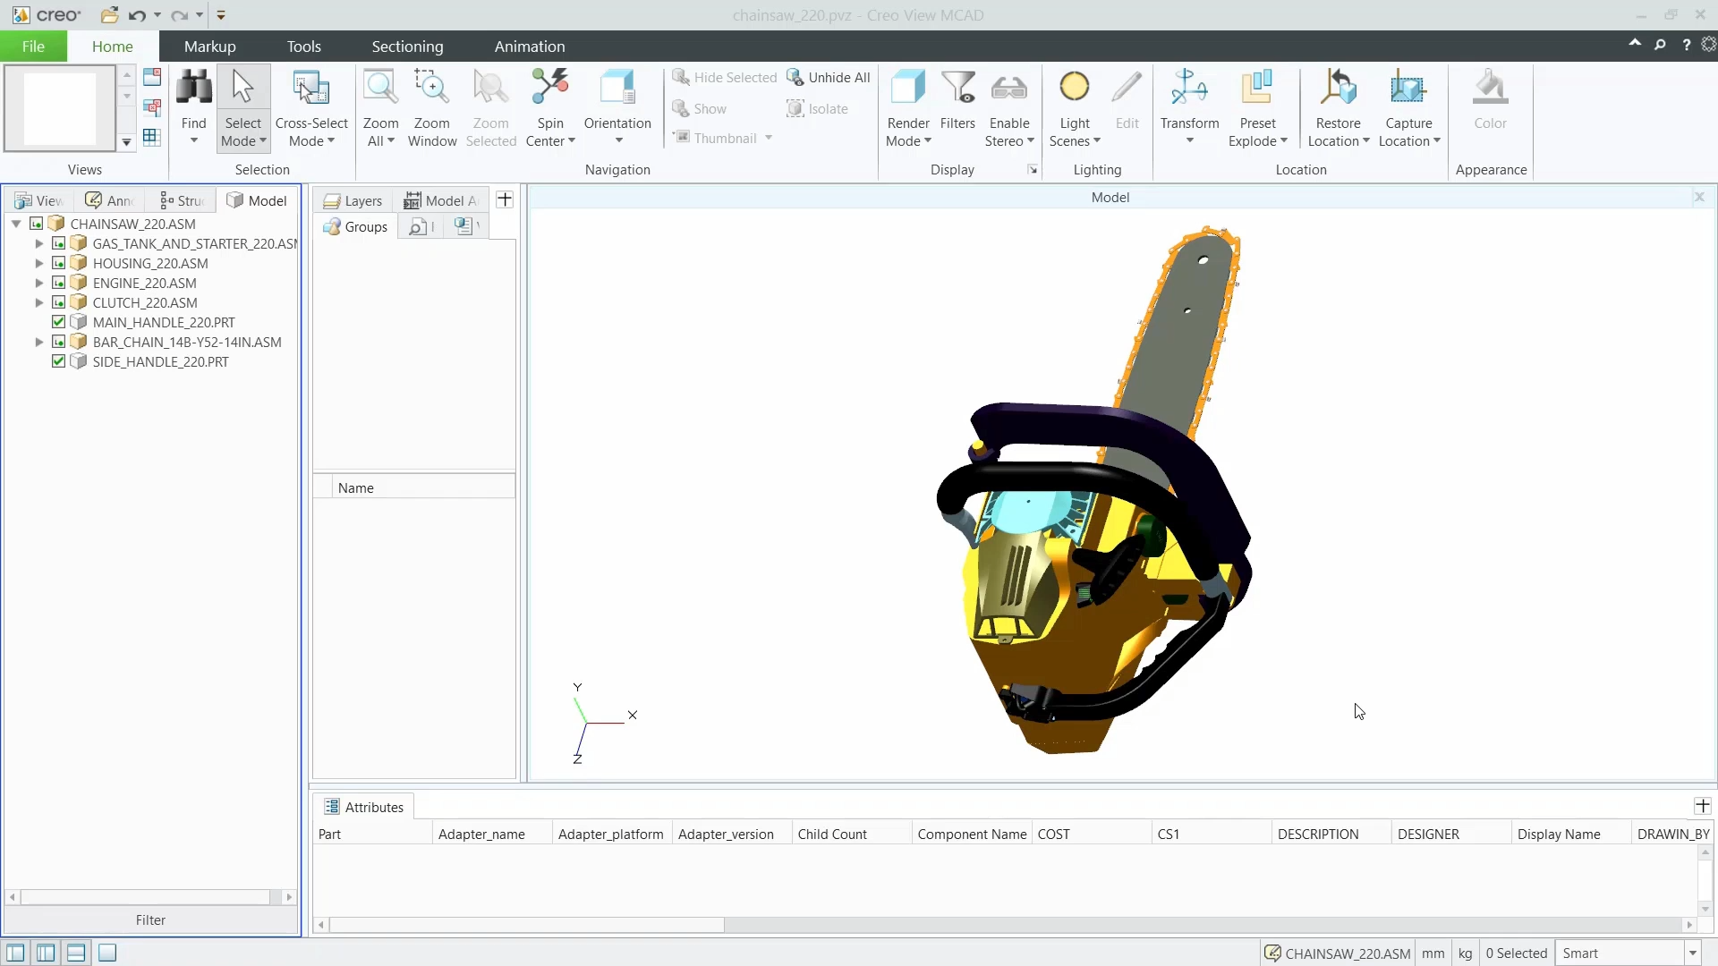Click the Zoom All magnifier icon
This screenshot has height=966, width=1718.
point(380,89)
